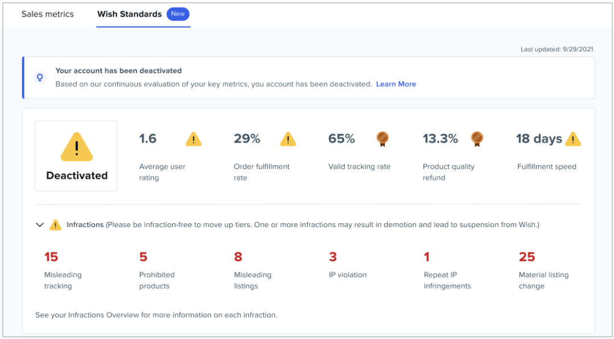Click the large Deactivated warning triangle icon
The height and width of the screenshot is (339, 614).
pyautogui.click(x=76, y=147)
